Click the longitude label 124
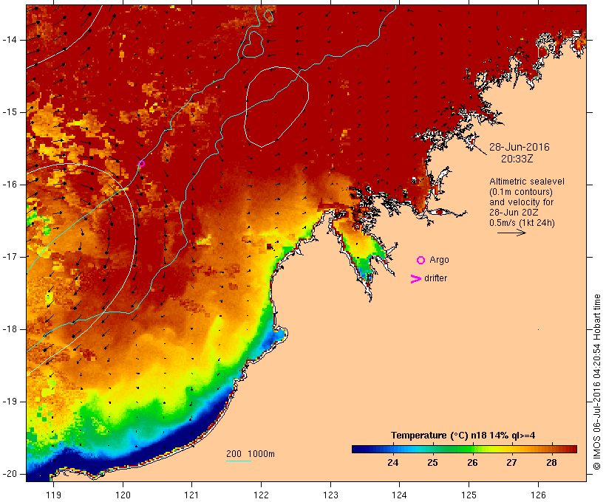606x502 pixels. click(x=400, y=495)
